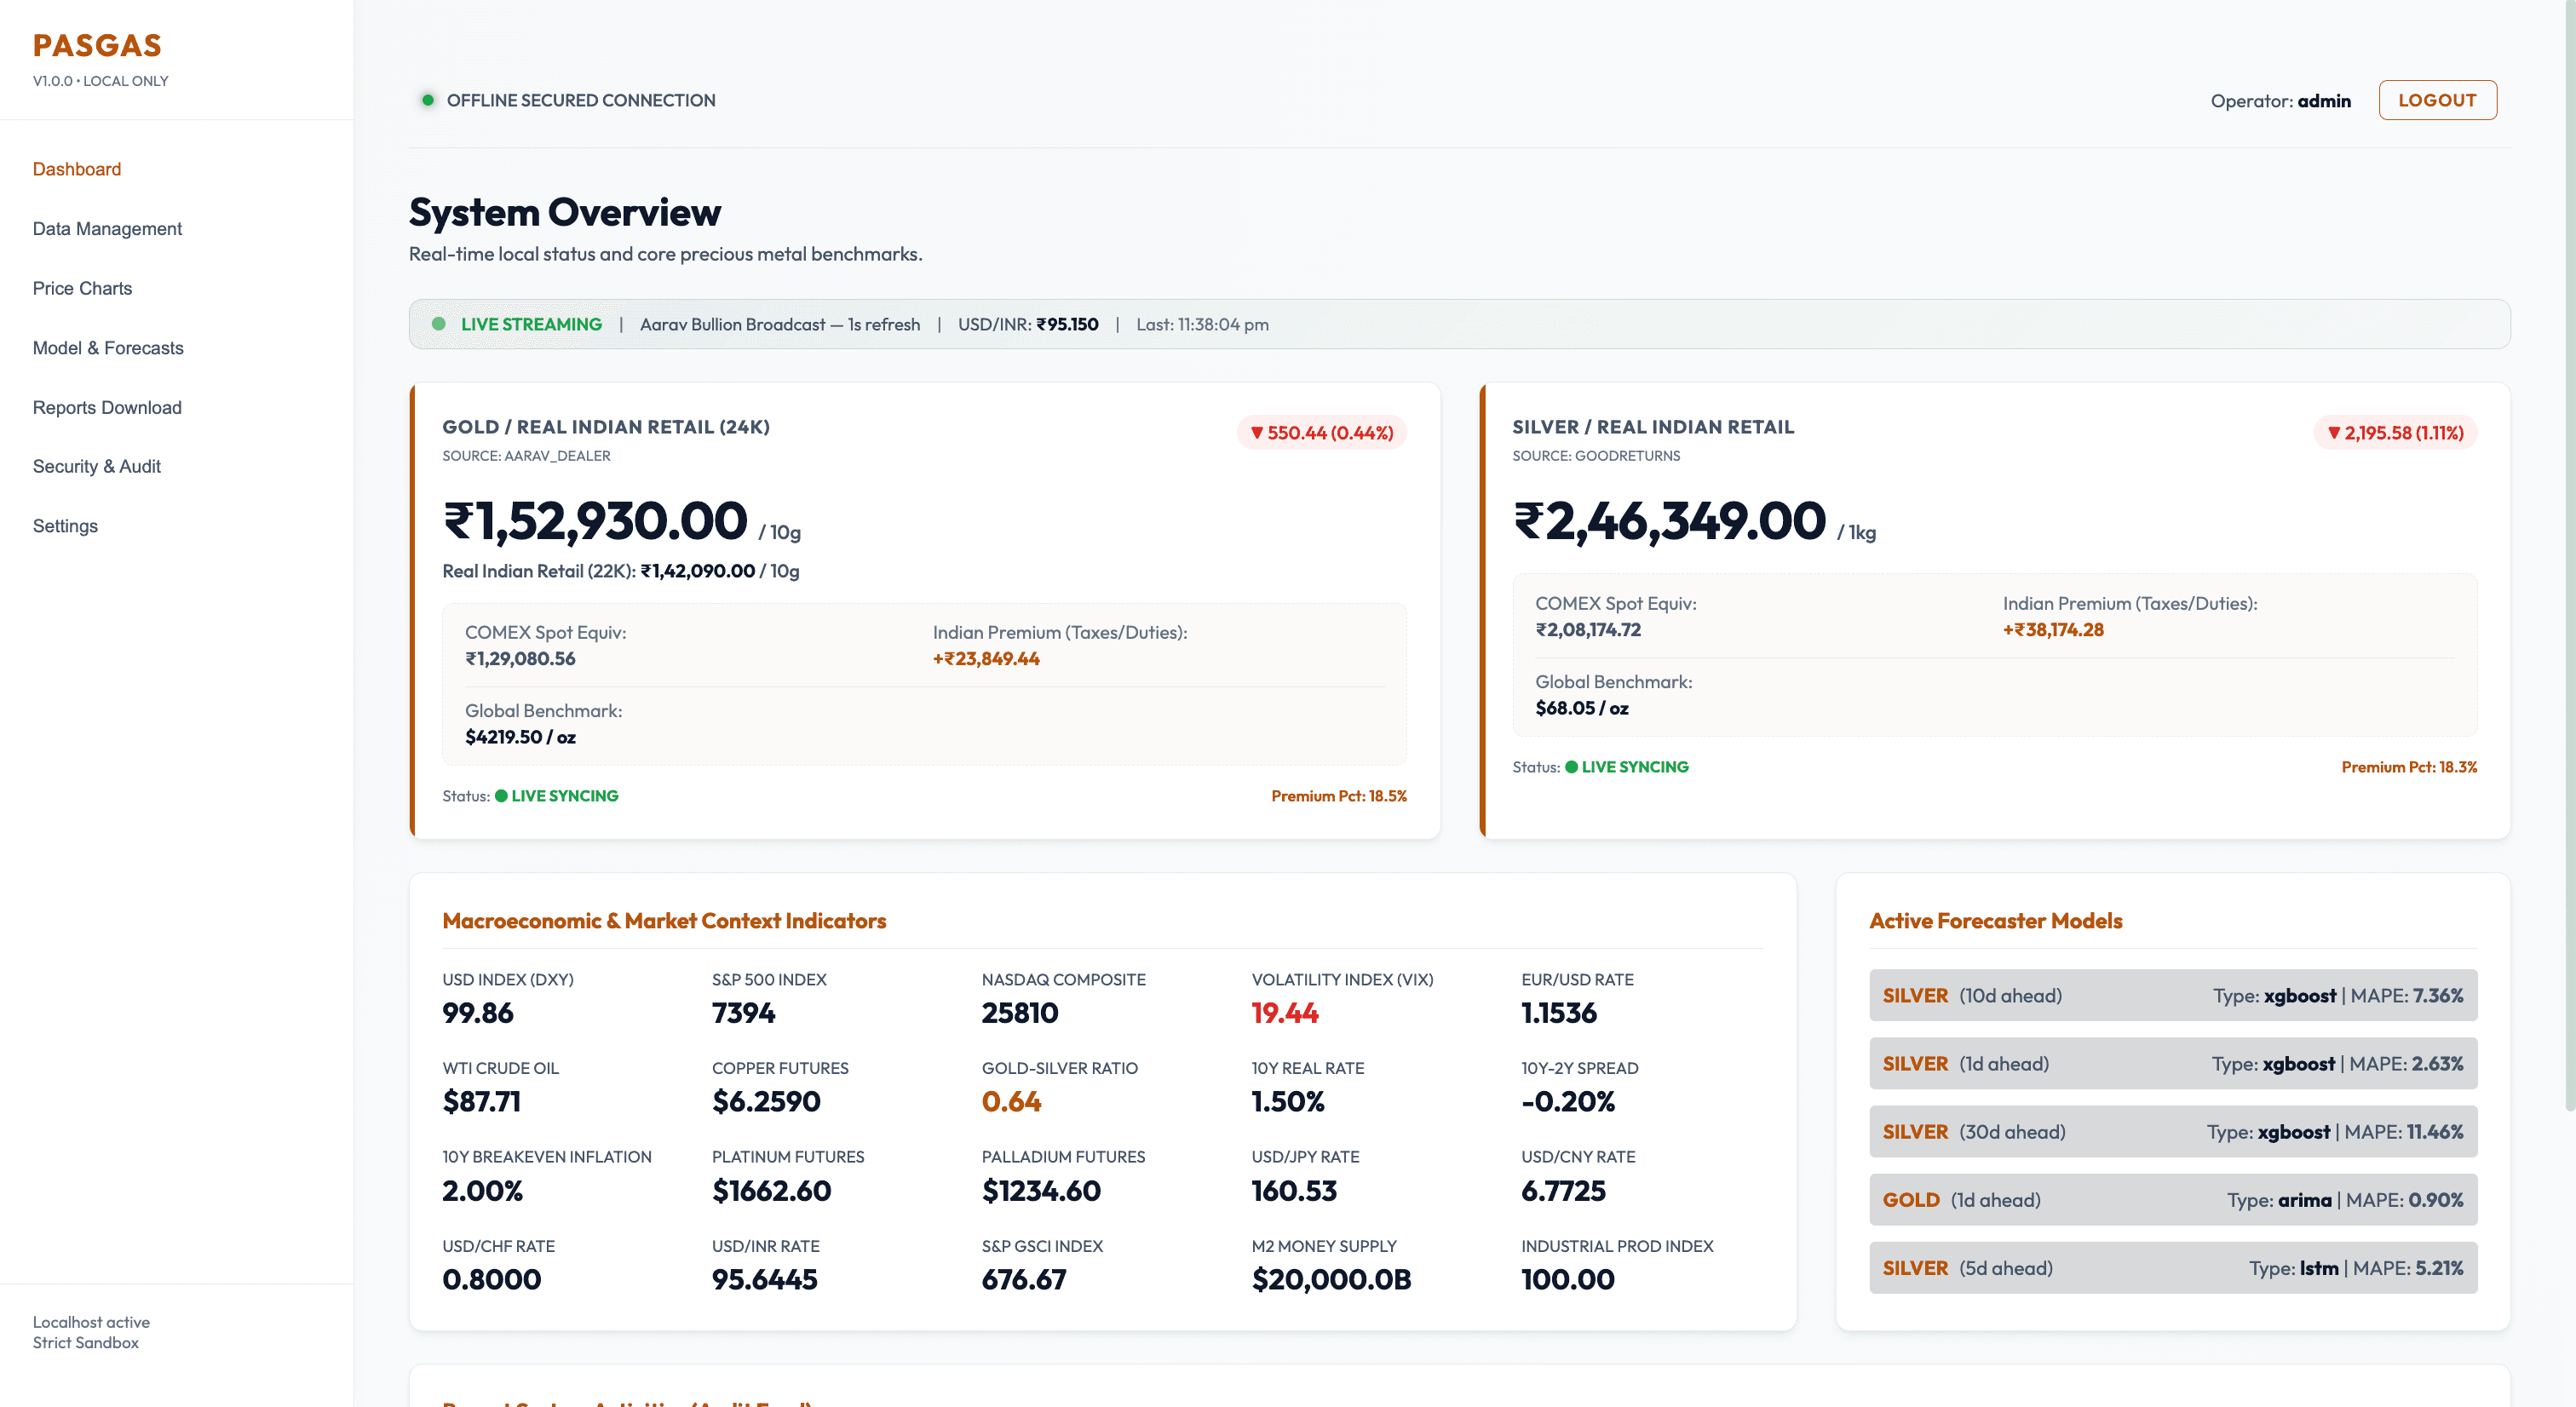Click Copper Futures value $6.2590
The image size is (2576, 1407).
click(766, 1102)
